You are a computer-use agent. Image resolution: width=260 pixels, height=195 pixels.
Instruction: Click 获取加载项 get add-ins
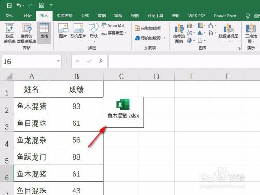[x=148, y=28]
